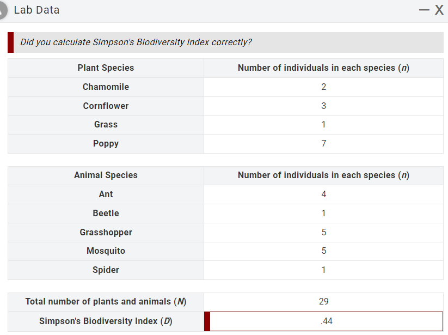The width and height of the screenshot is (448, 335).
Task: Click the Lab Data title text
Action: pyautogui.click(x=36, y=10)
